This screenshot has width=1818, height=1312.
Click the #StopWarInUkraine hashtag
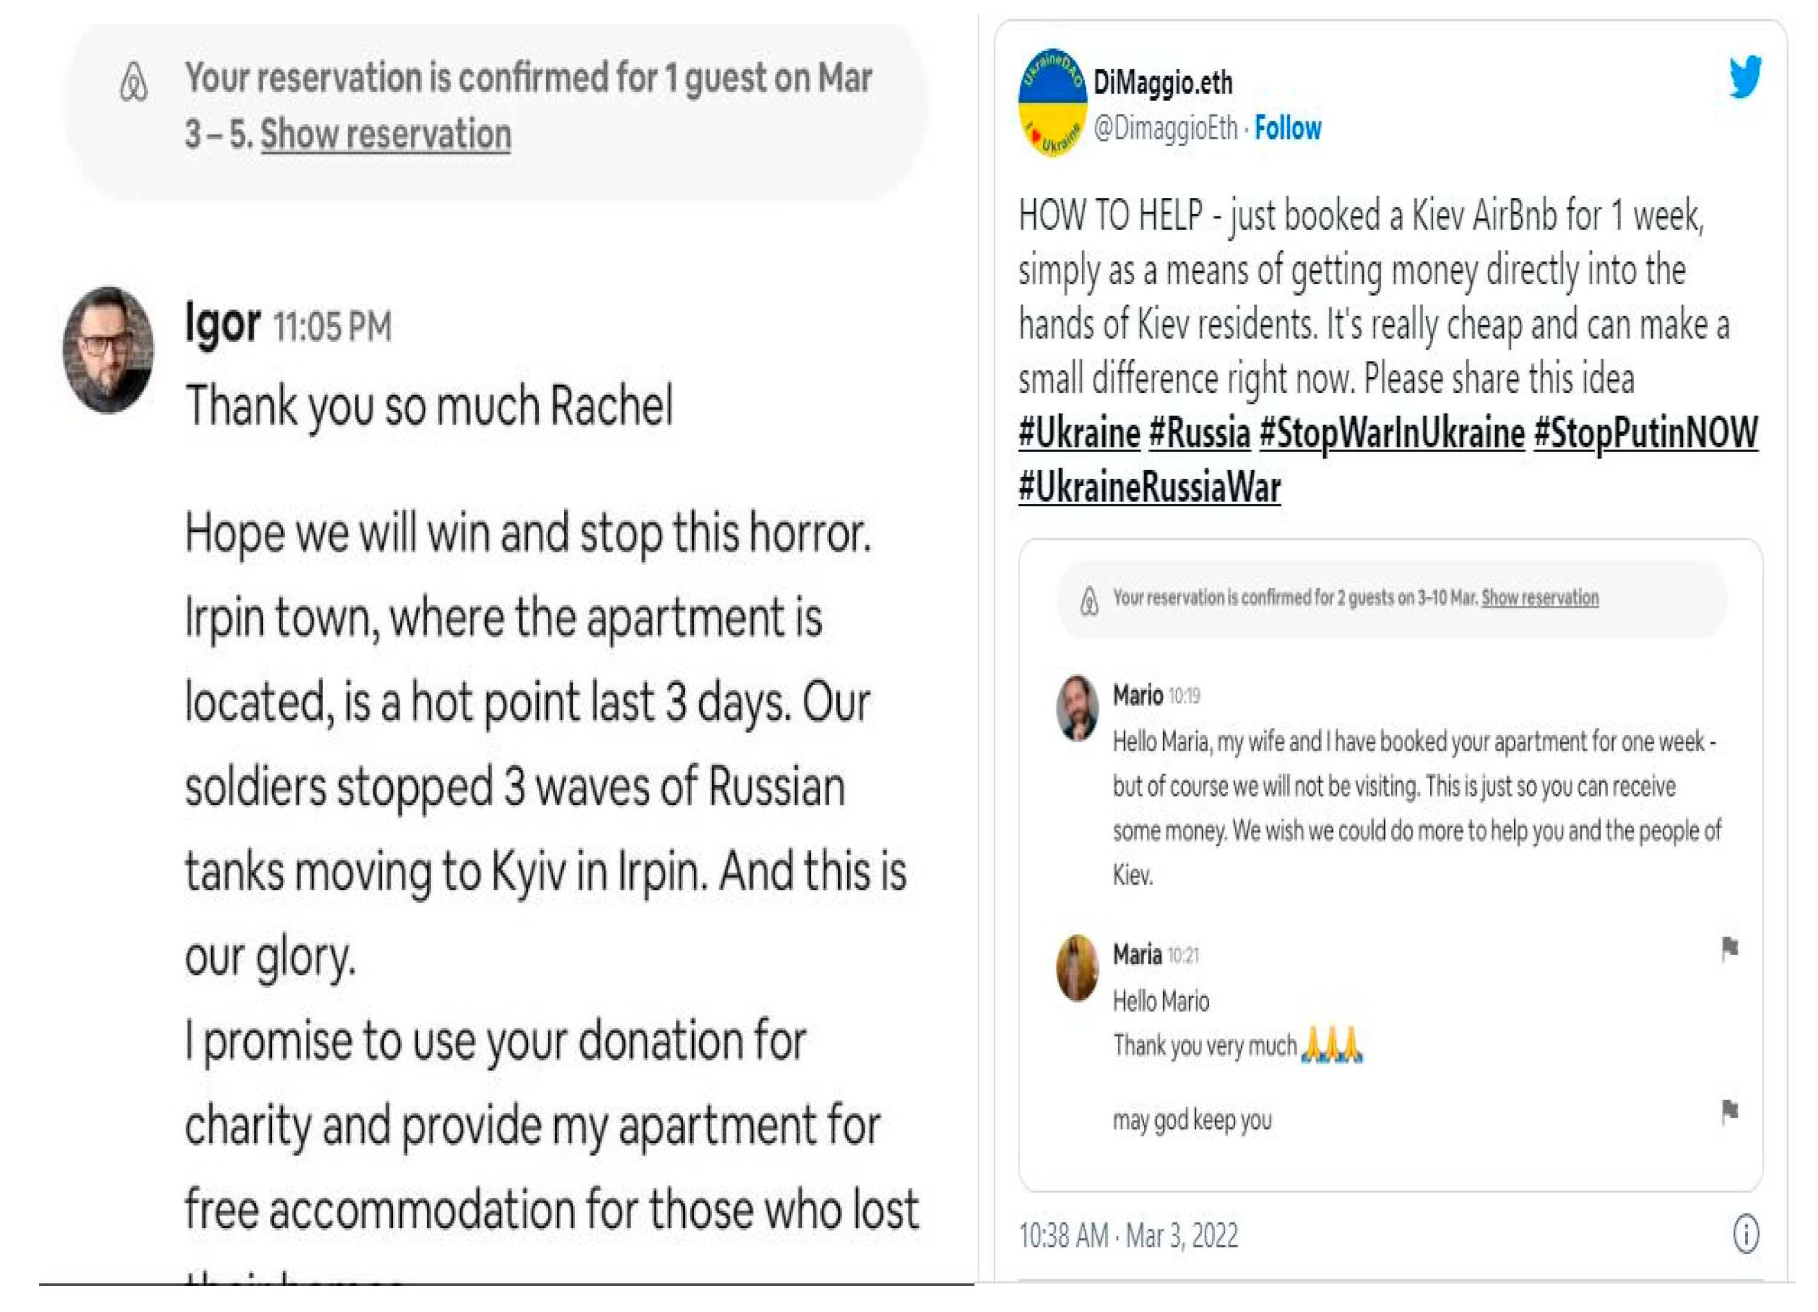(x=1391, y=433)
